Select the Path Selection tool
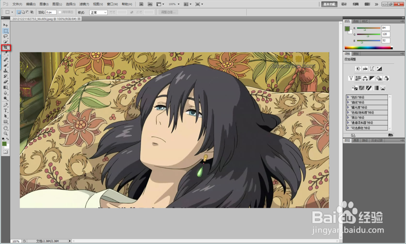 pos(5,116)
